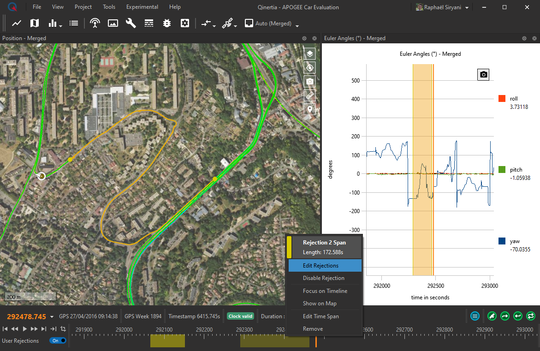Open the wrench settings tool
The image size is (540, 351).
click(x=131, y=23)
